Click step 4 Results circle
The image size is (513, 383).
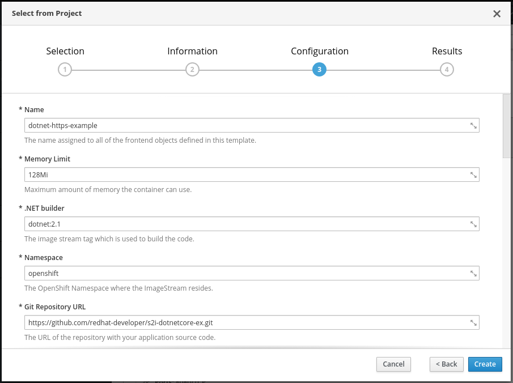(447, 70)
